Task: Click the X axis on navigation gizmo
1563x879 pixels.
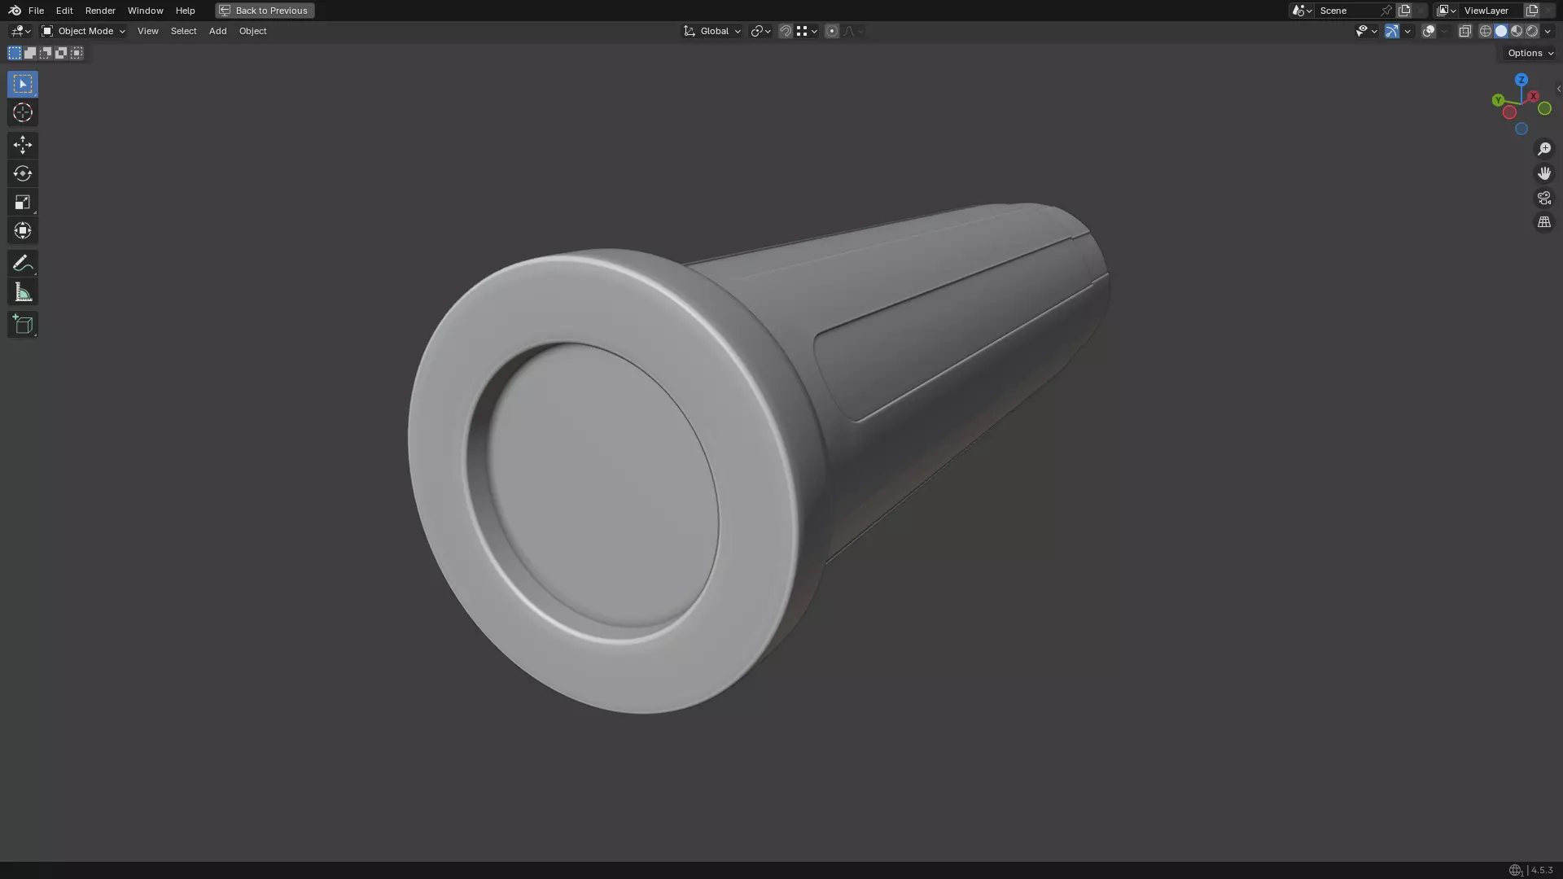Action: click(x=1533, y=96)
